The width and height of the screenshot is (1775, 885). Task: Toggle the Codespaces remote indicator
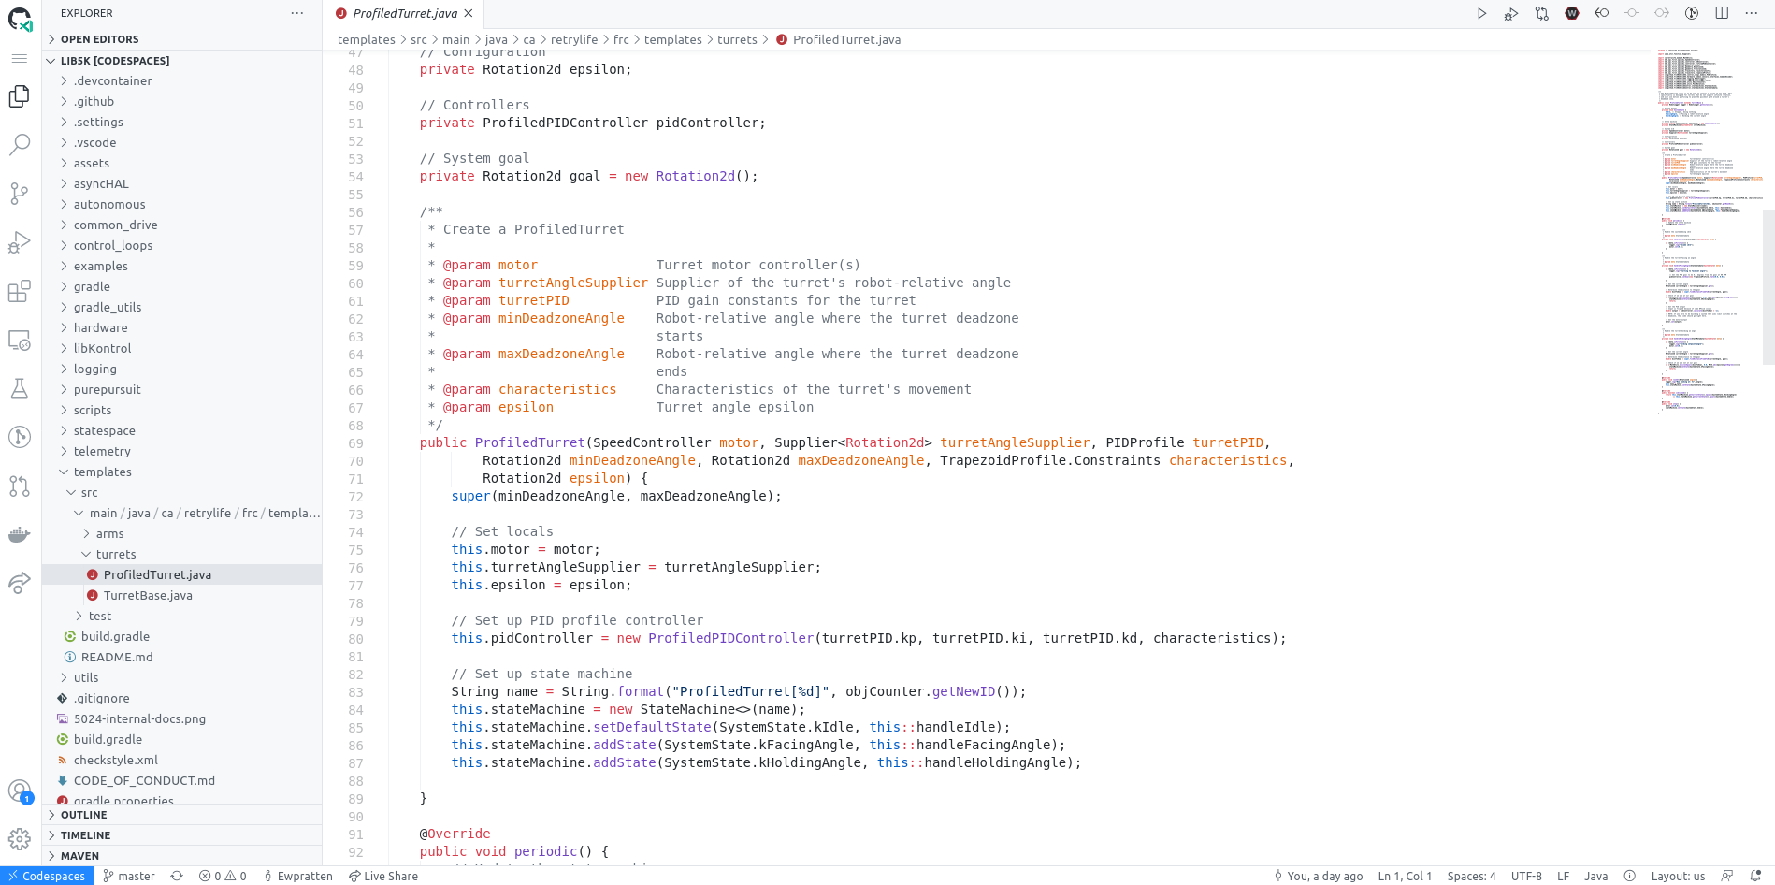click(47, 876)
